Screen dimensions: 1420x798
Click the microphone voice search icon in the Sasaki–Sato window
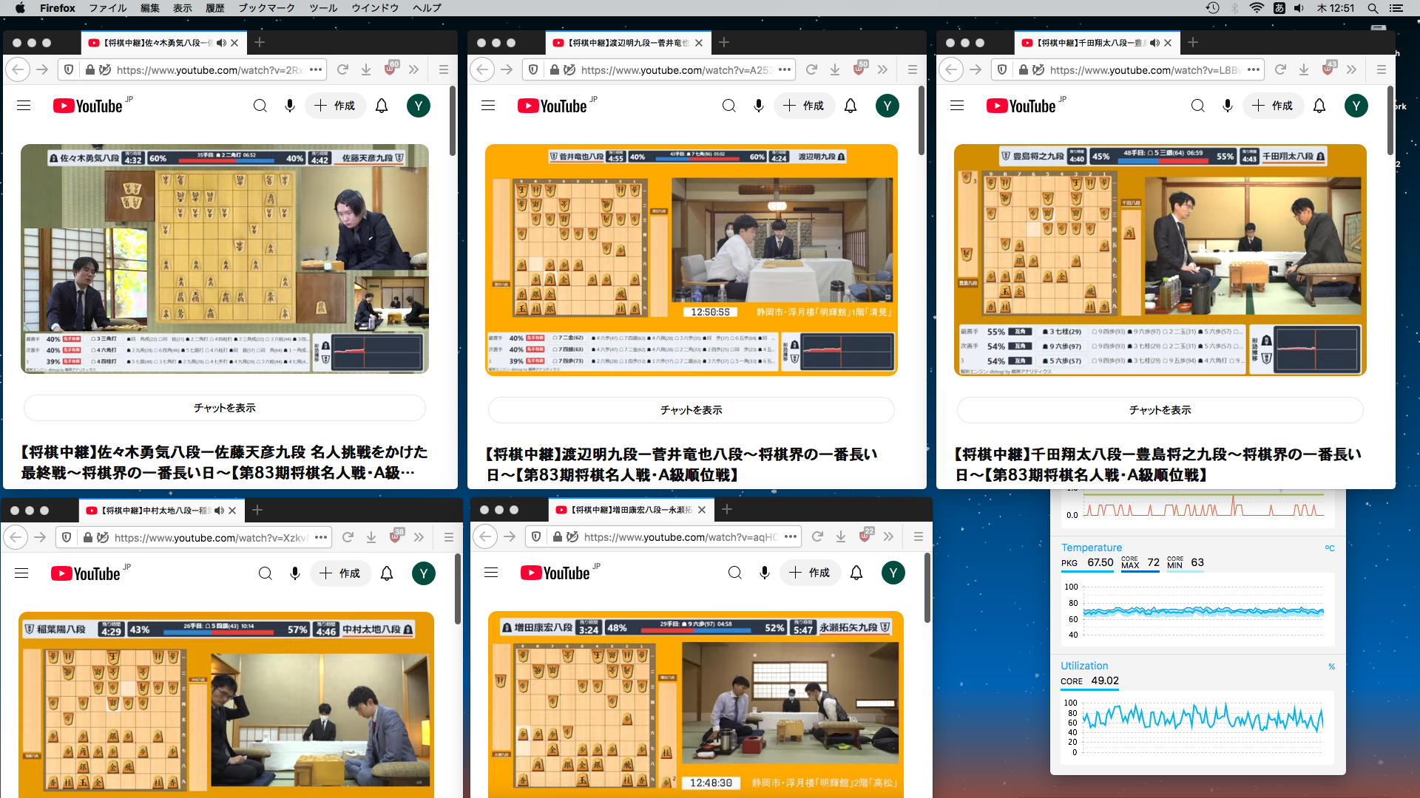tap(290, 106)
